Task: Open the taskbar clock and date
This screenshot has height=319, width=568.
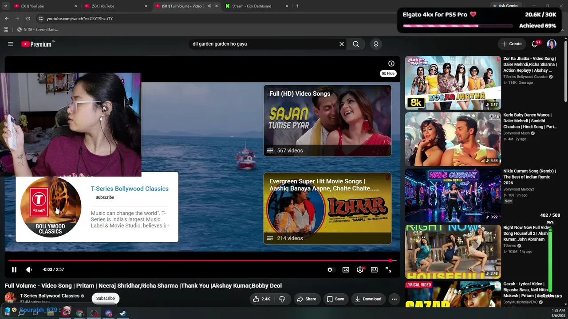Action: (x=558, y=313)
